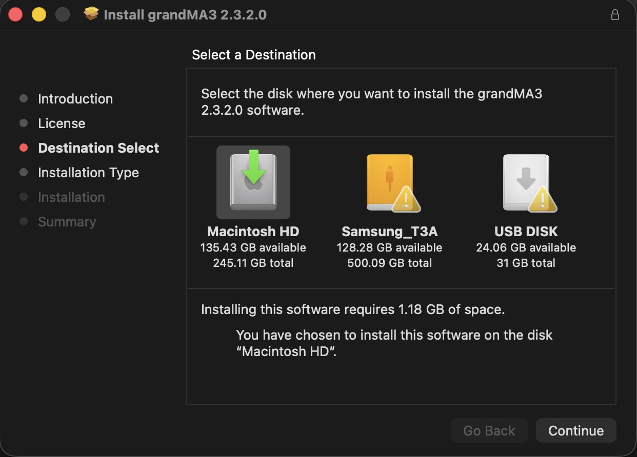
Task: Click the Install grandMA3 2.3.2.0 window title
Action: (185, 15)
